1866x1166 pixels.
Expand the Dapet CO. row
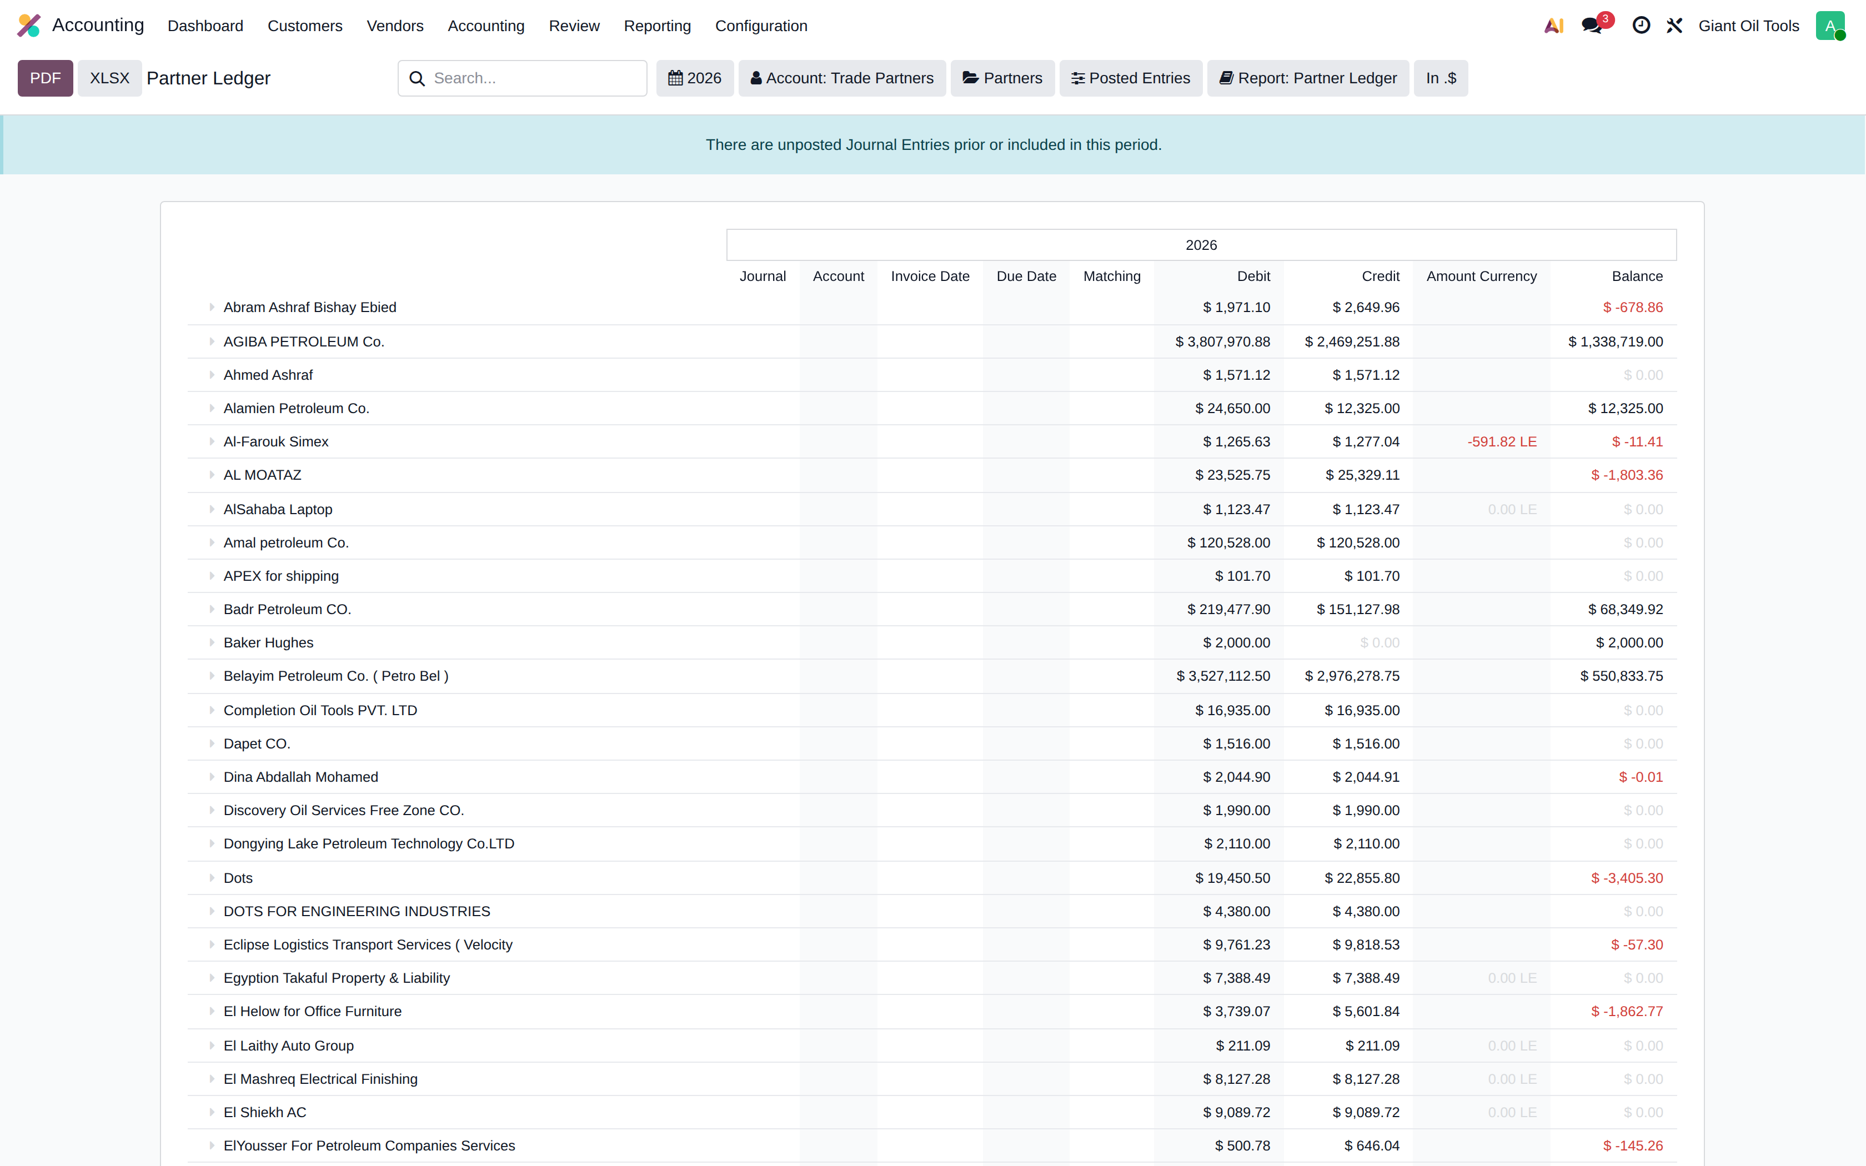211,743
